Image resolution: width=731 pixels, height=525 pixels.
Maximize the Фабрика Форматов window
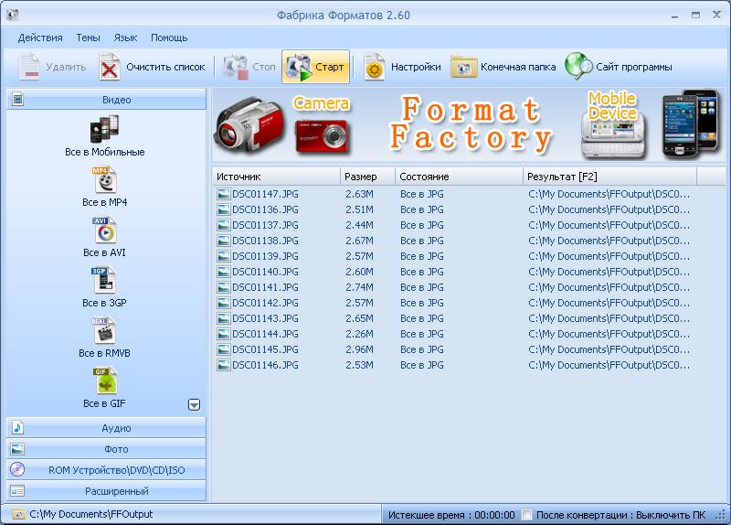(x=695, y=15)
